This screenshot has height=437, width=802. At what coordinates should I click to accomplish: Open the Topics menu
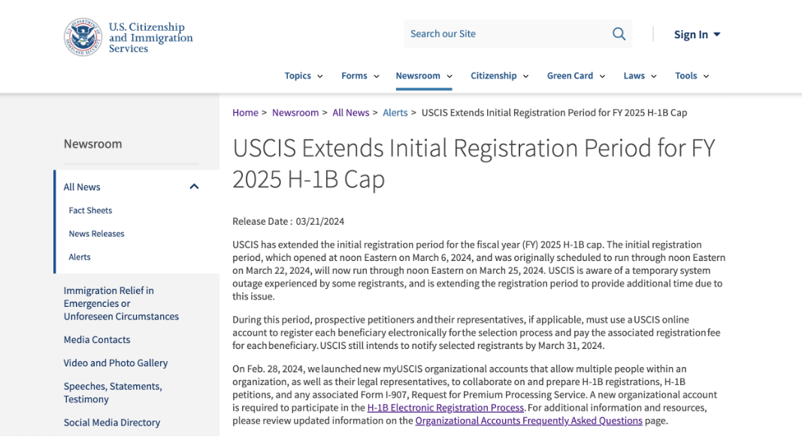(x=304, y=76)
